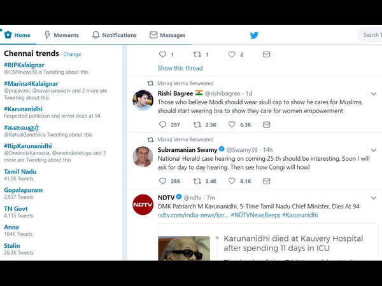
Task: Open the Gopalapuram trend
Action: pos(23,190)
